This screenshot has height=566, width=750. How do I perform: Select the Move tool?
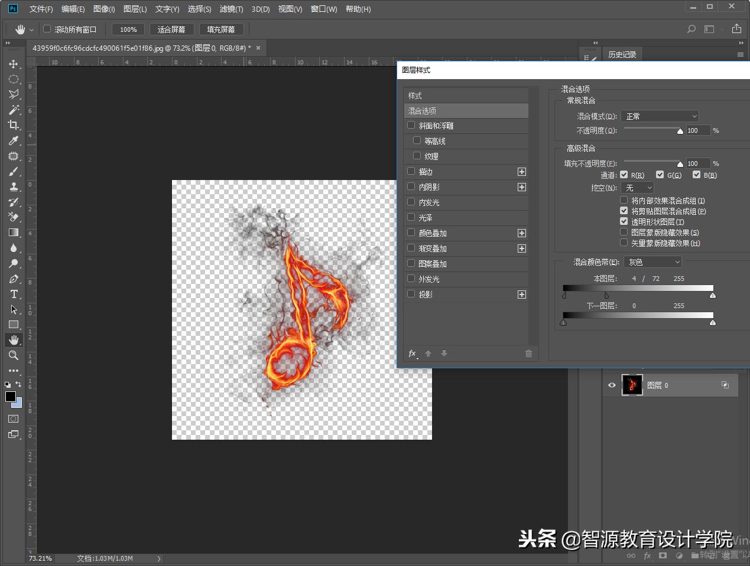pos(14,64)
